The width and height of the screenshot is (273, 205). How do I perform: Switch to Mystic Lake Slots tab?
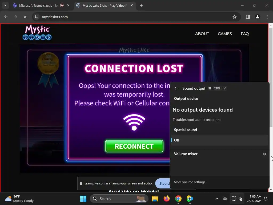105,6
